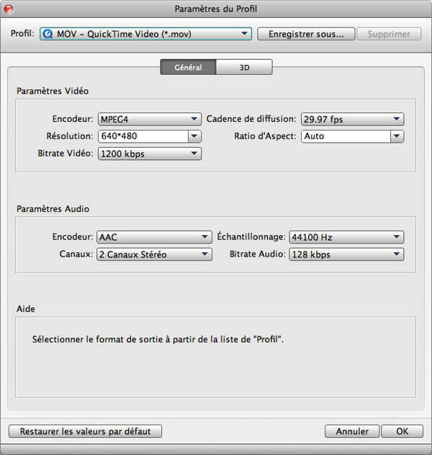This screenshot has width=432, height=455.
Task: Click the Annuler button
Action: [x=352, y=431]
